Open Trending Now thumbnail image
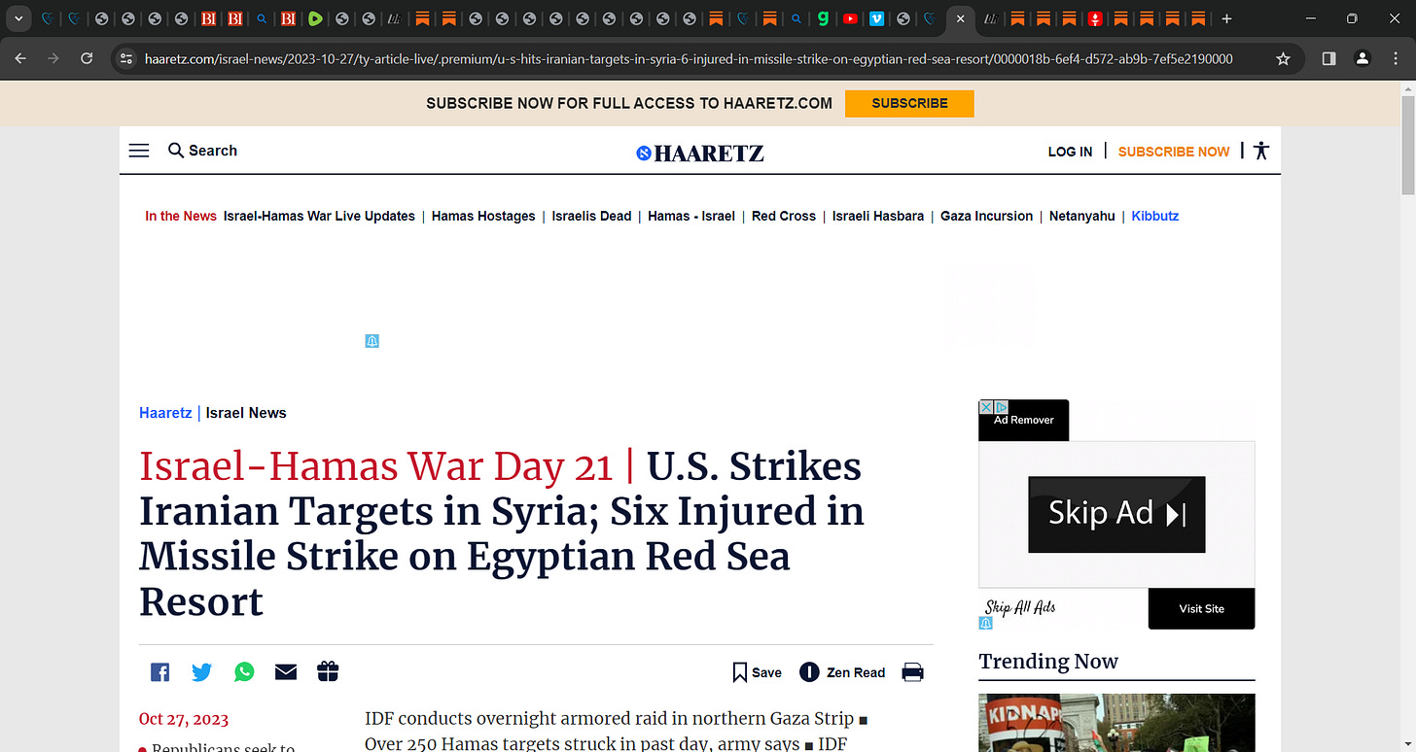 pos(1116,722)
